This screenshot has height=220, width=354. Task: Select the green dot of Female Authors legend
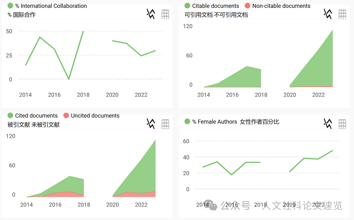click(187, 121)
